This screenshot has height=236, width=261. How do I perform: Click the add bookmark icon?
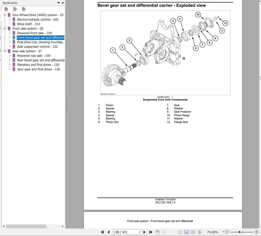coord(15,9)
